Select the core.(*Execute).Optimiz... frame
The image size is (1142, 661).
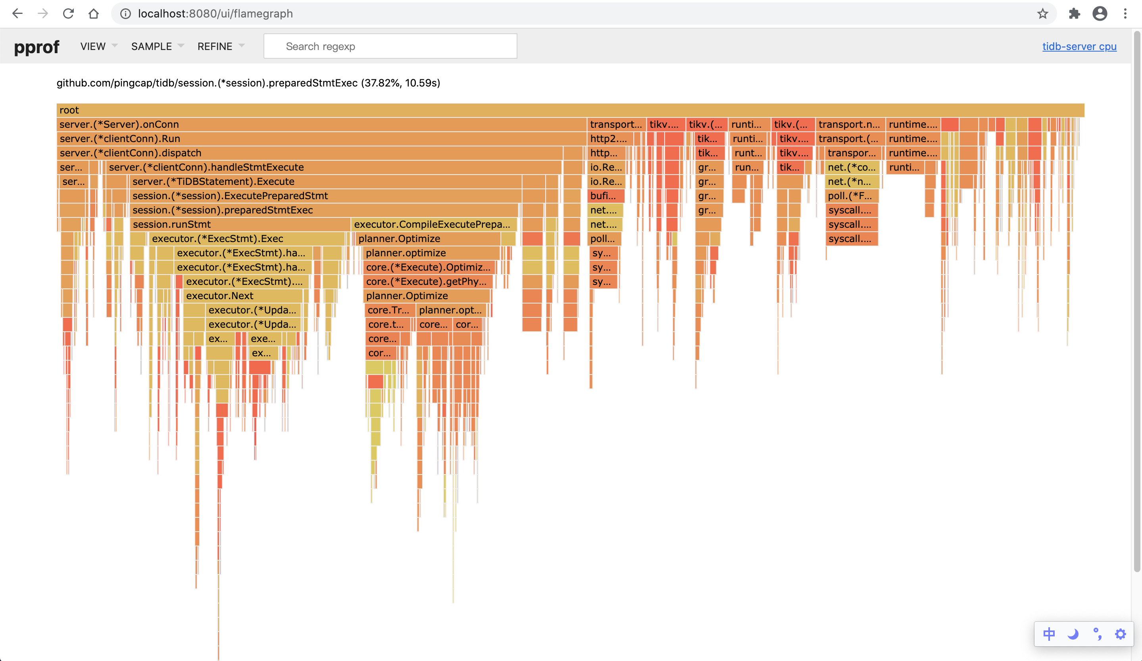[429, 267]
